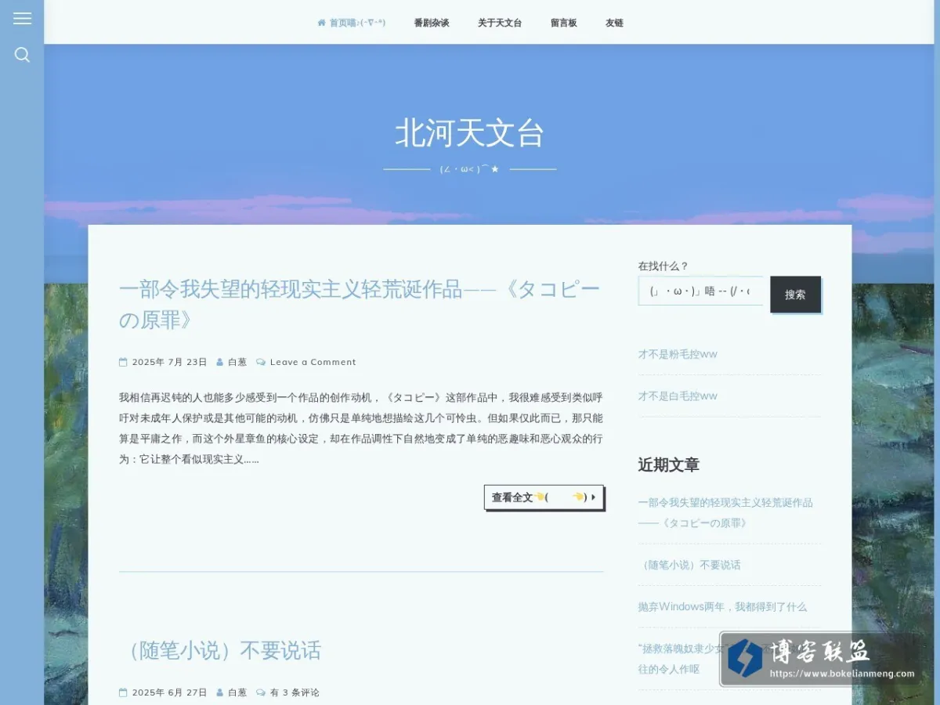Click the 才不是白毛控ww link

coord(678,396)
